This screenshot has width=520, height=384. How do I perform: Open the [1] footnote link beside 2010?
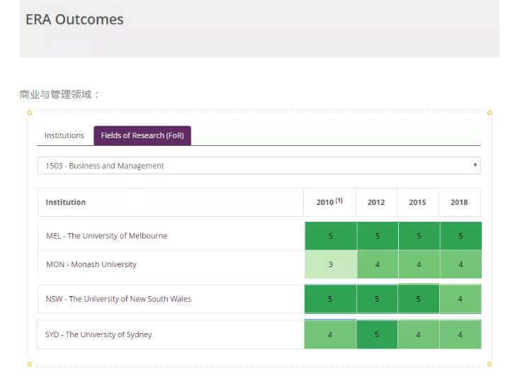tap(339, 201)
